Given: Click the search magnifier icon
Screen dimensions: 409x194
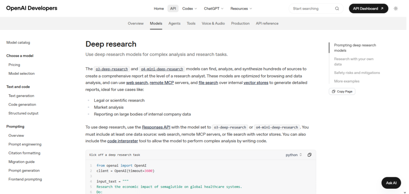Looking at the screenshot, I should pos(337,9).
